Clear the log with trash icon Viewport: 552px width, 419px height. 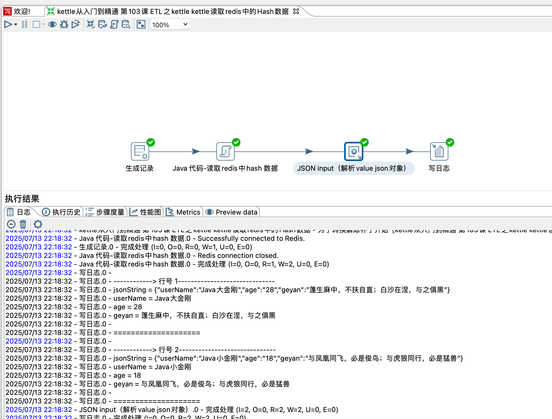23,224
